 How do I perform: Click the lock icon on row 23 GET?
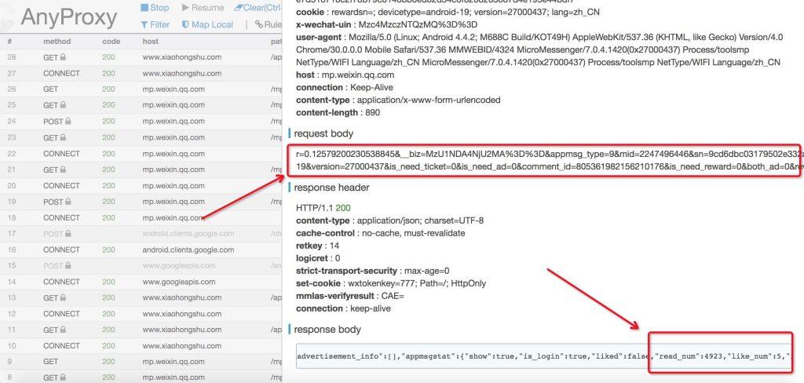63,137
